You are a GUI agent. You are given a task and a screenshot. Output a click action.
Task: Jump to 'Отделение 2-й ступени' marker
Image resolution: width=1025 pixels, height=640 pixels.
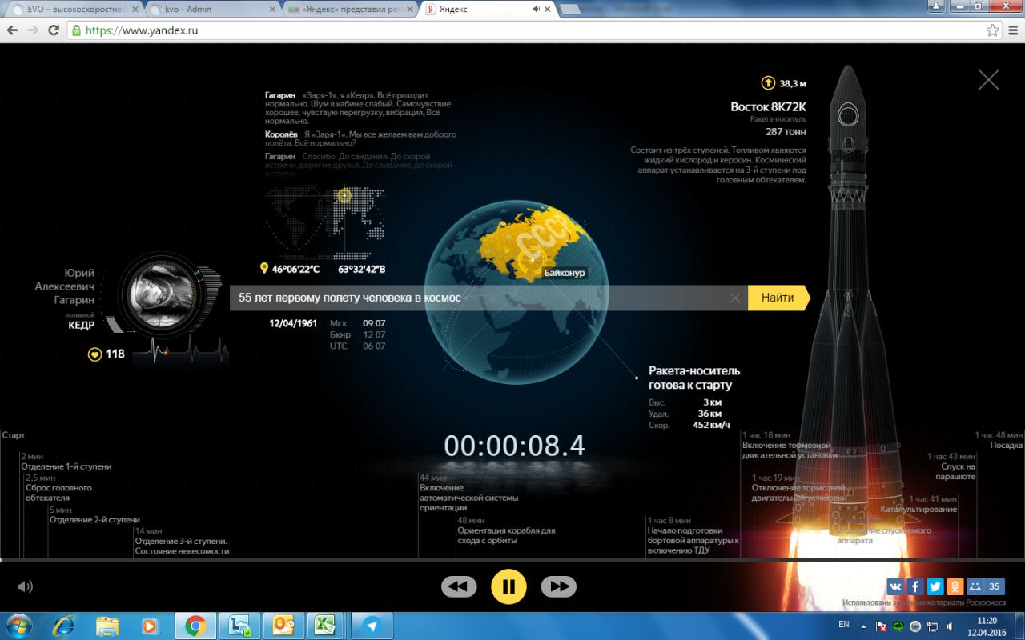coord(94,515)
